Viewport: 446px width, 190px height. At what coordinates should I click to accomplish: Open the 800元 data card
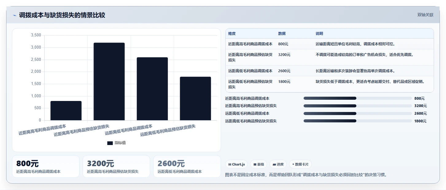pyautogui.click(x=46, y=166)
